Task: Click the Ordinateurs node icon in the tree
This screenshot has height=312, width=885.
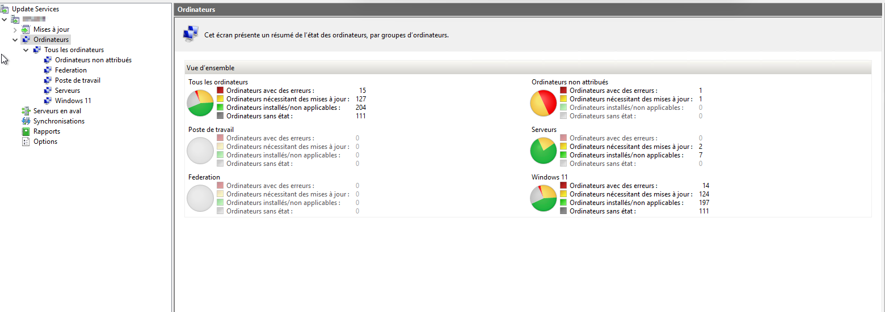Action: point(26,40)
